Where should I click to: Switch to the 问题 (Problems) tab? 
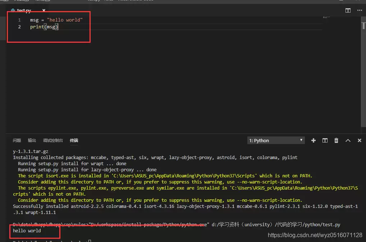(x=17, y=140)
